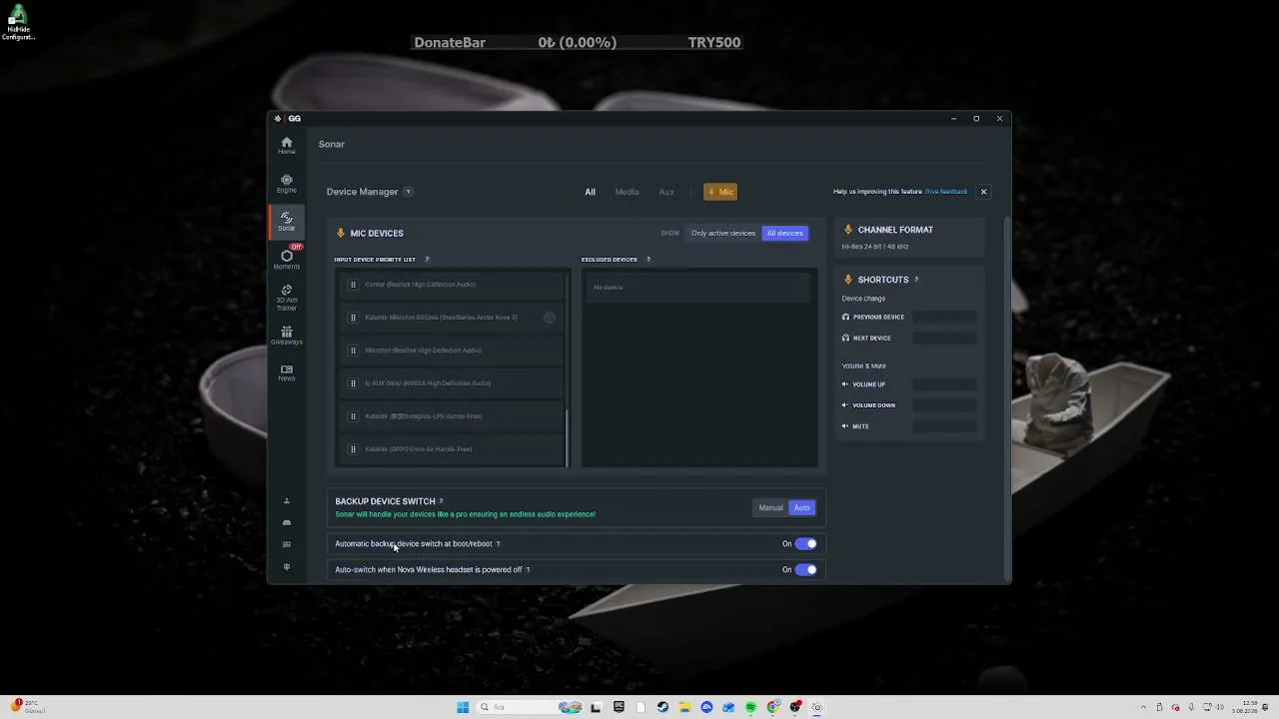Switch to the Mic tab
This screenshot has width=1279, height=719.
tap(720, 192)
